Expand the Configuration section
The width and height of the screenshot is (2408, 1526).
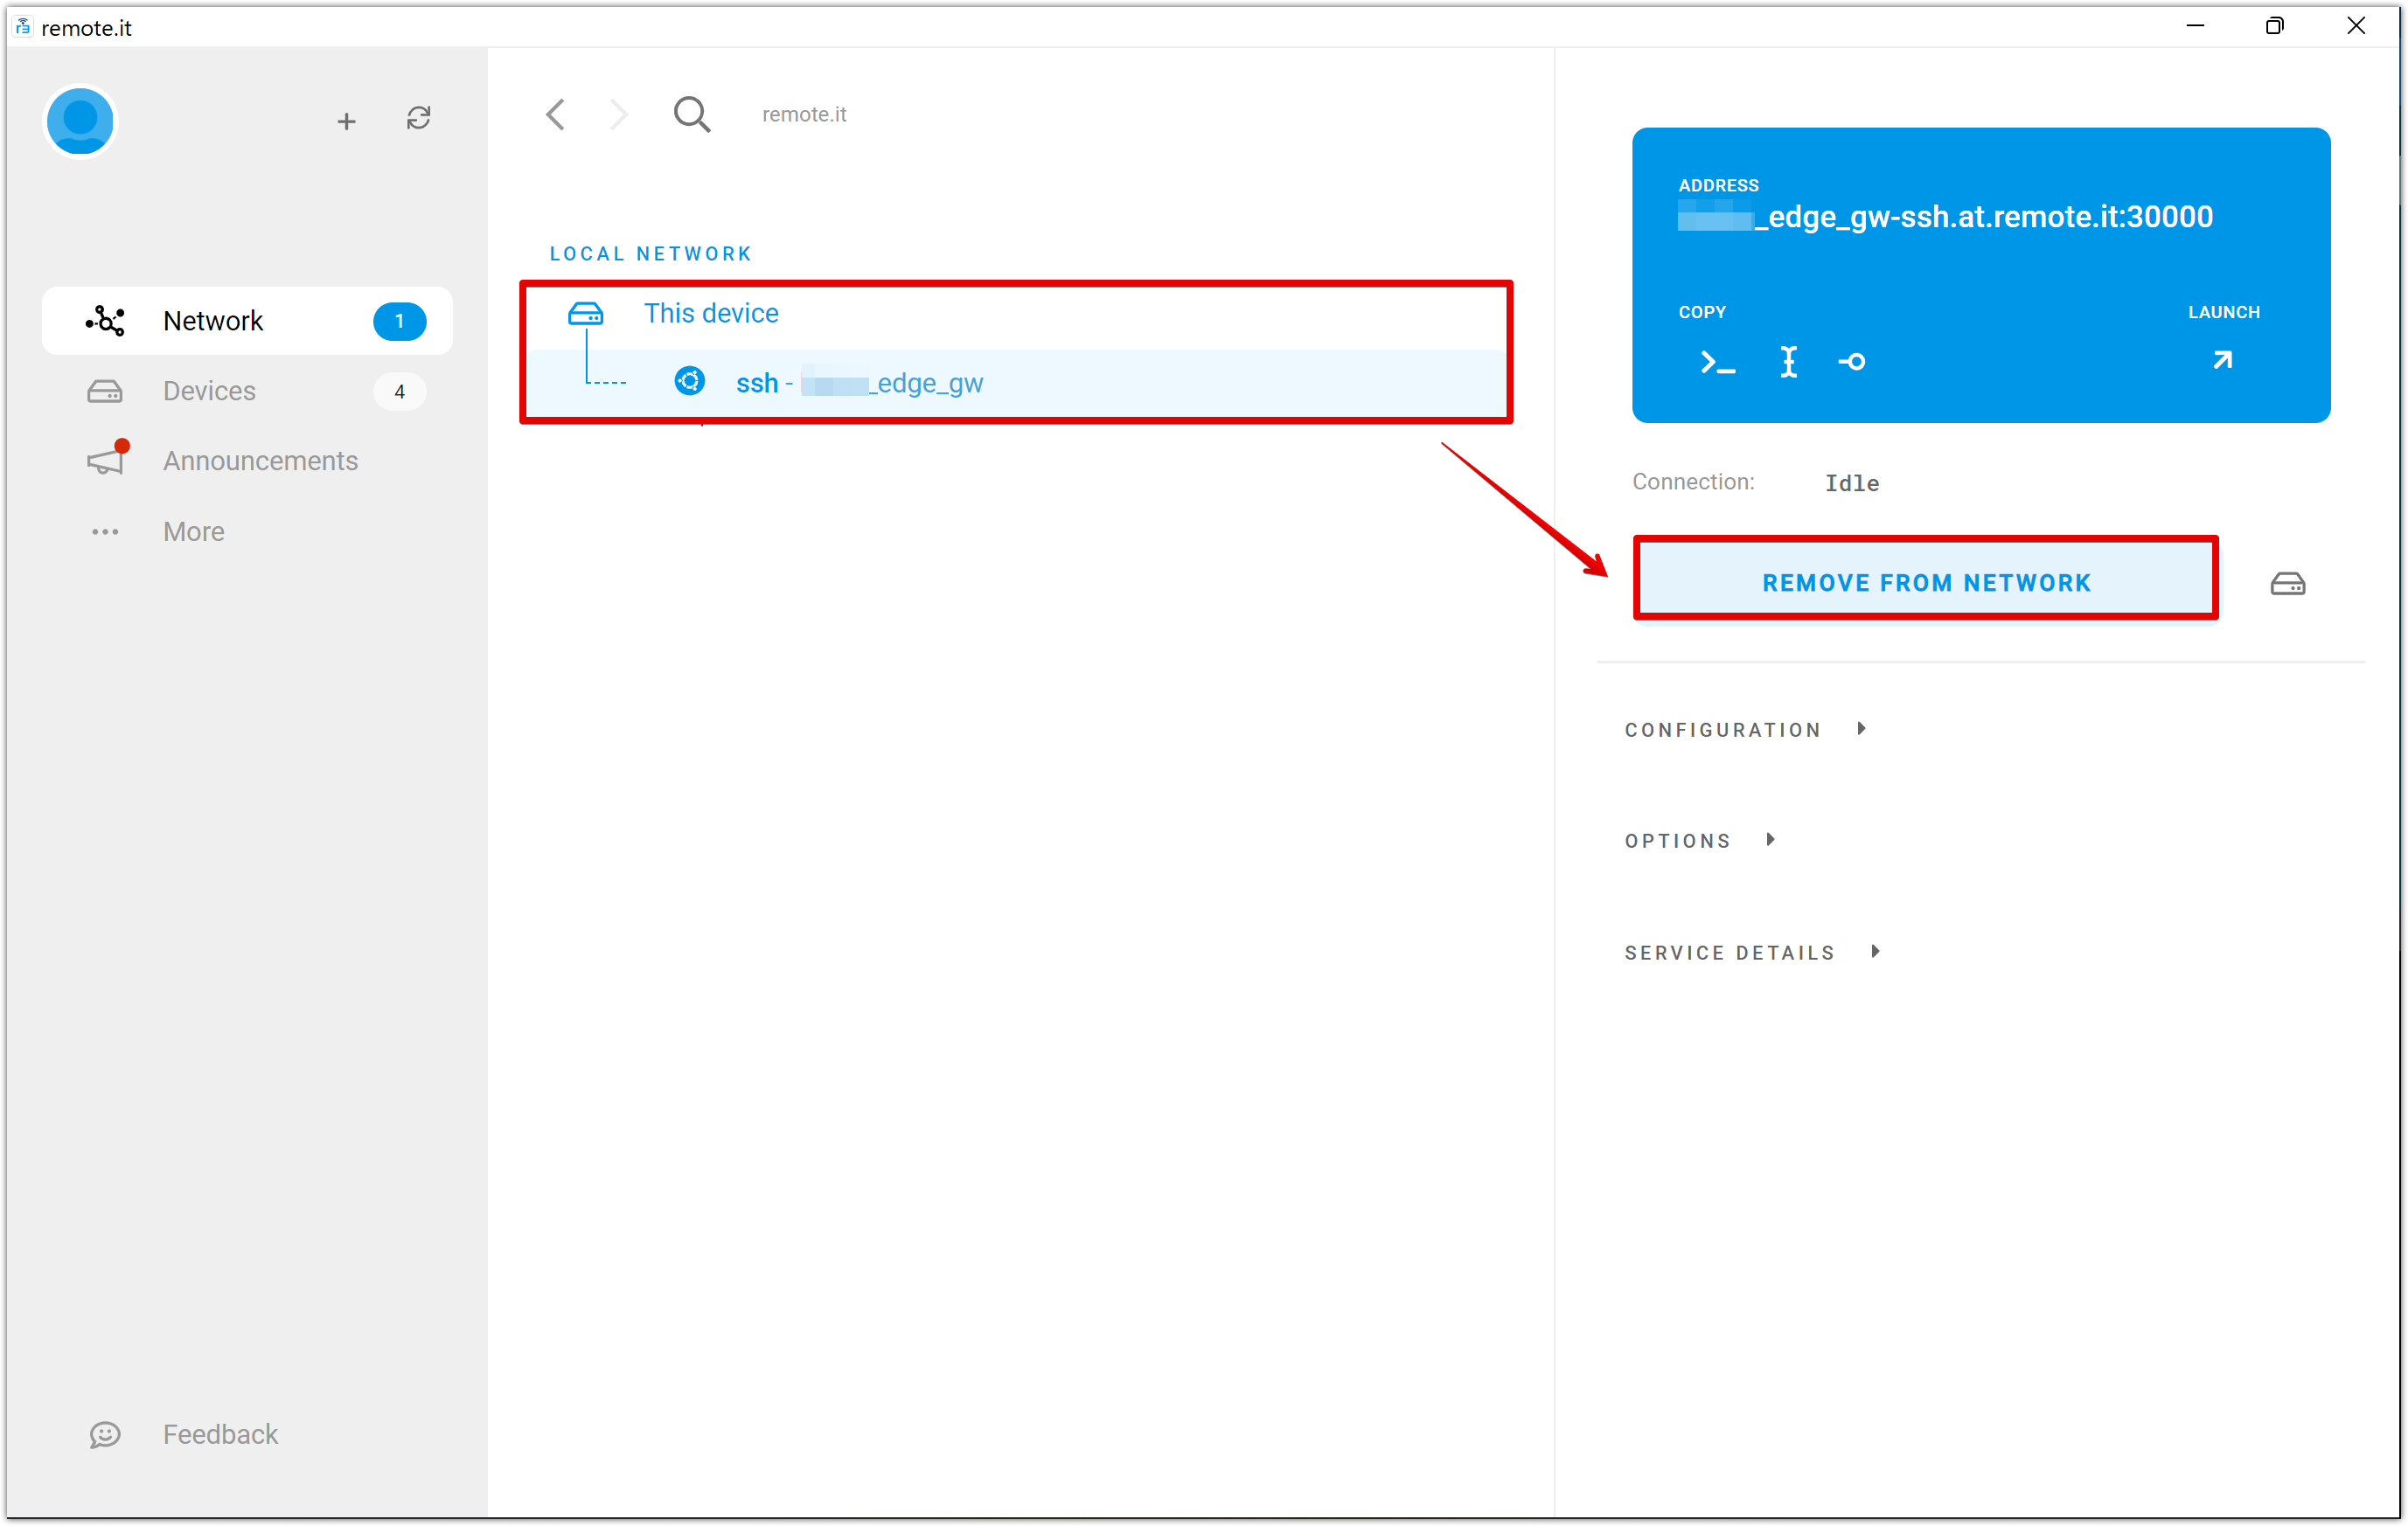coord(1745,730)
